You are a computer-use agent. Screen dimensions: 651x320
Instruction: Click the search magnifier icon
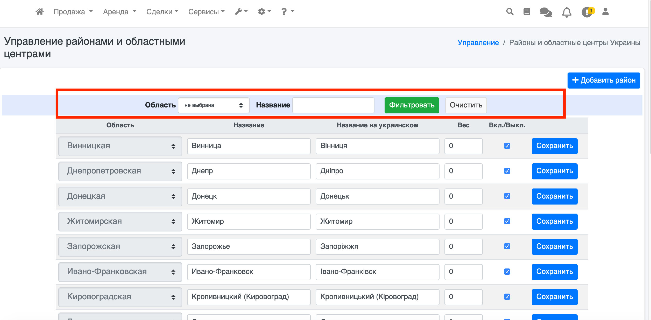[510, 12]
